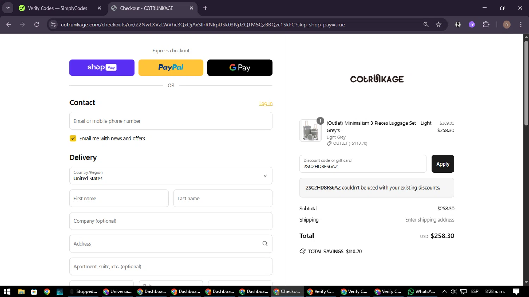Click the TOTAL SAVINGS tag icon
The width and height of the screenshot is (529, 297).
tap(303, 251)
